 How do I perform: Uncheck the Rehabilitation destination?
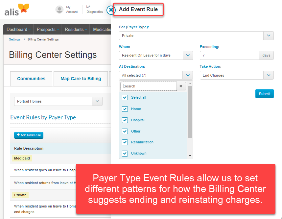(125, 142)
